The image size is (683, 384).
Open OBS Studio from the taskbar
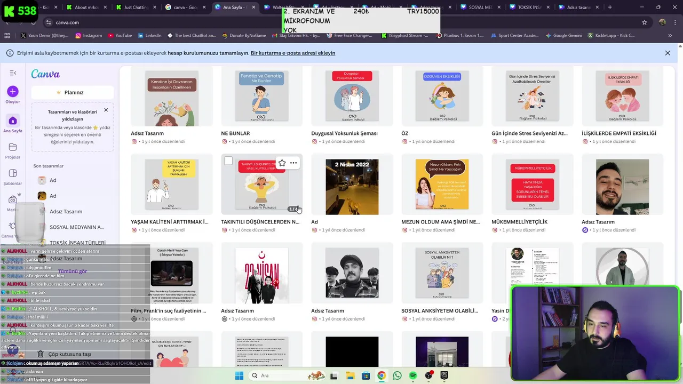point(428,376)
